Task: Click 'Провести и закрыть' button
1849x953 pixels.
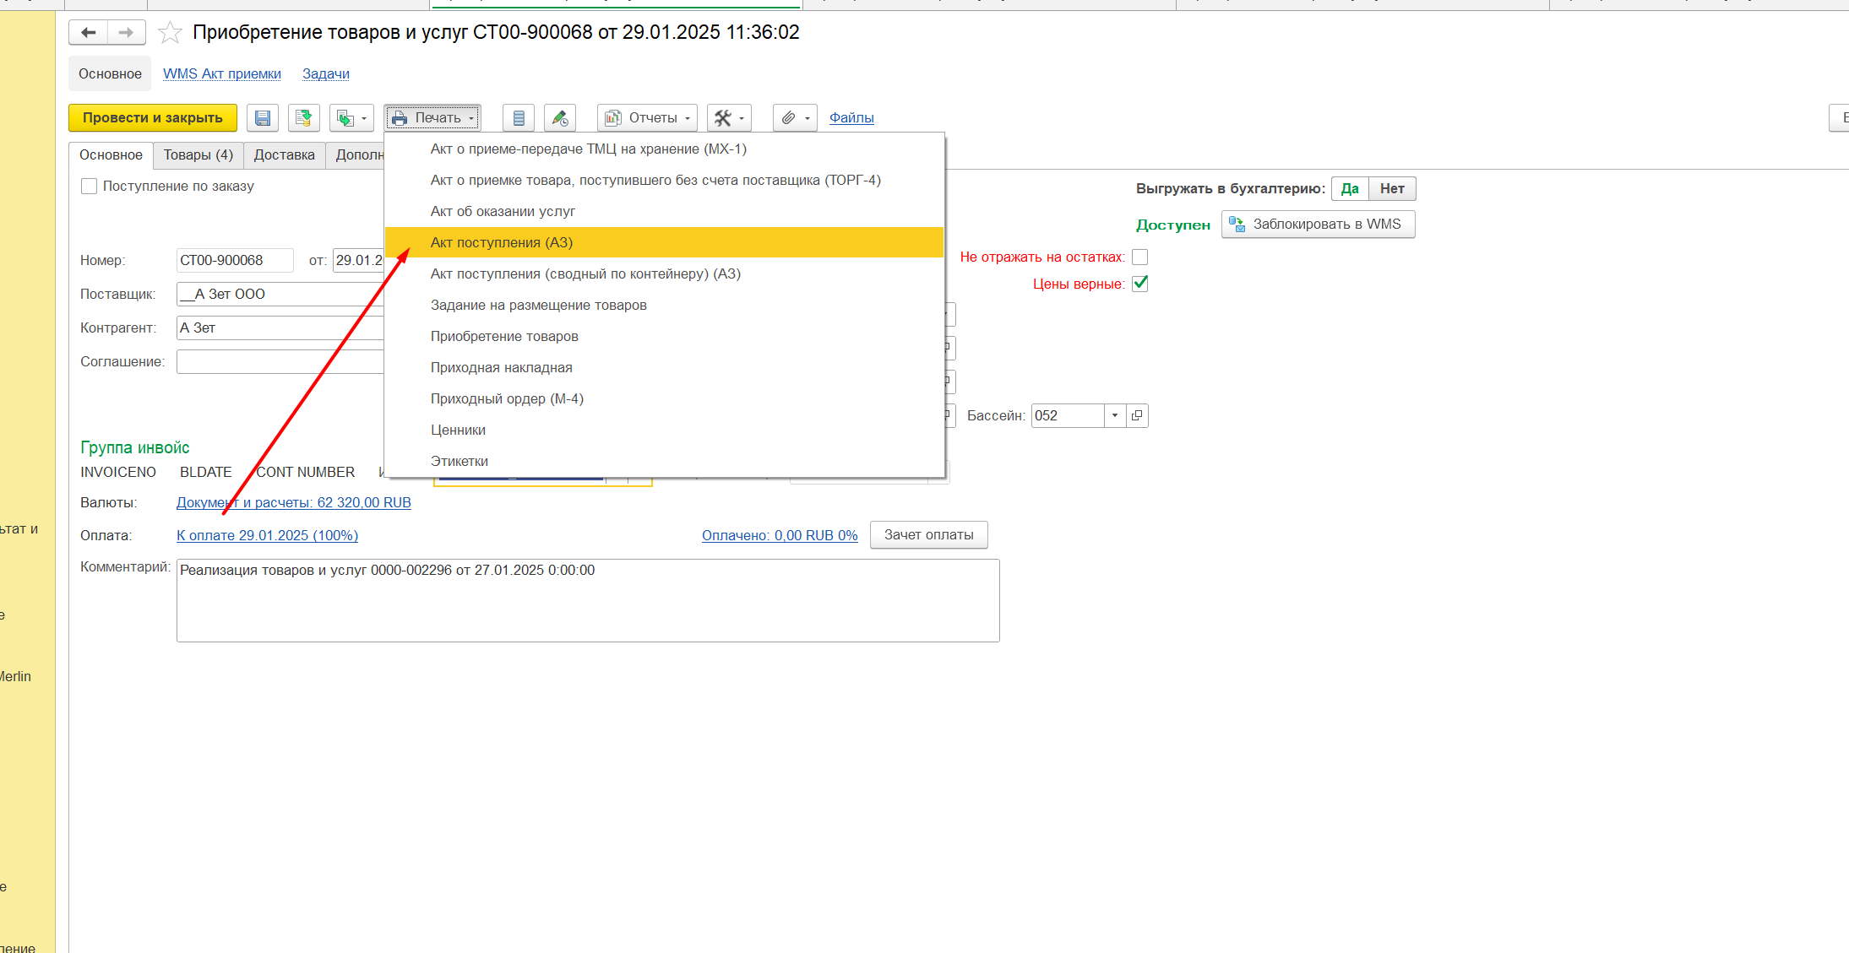Action: 153,118
